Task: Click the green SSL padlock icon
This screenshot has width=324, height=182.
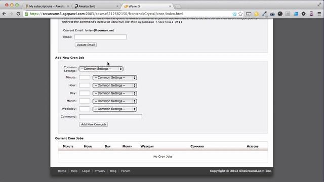Action: coord(26,14)
